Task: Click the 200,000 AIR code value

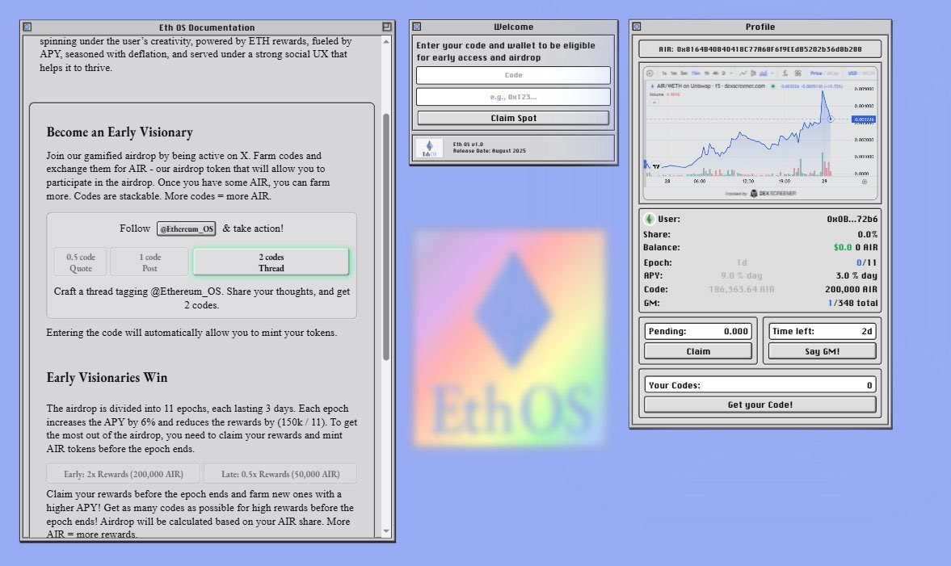Action: click(851, 289)
